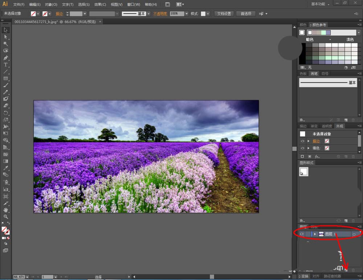Open the stroke color dropdown in control bar
363x280 pixels.
point(50,14)
